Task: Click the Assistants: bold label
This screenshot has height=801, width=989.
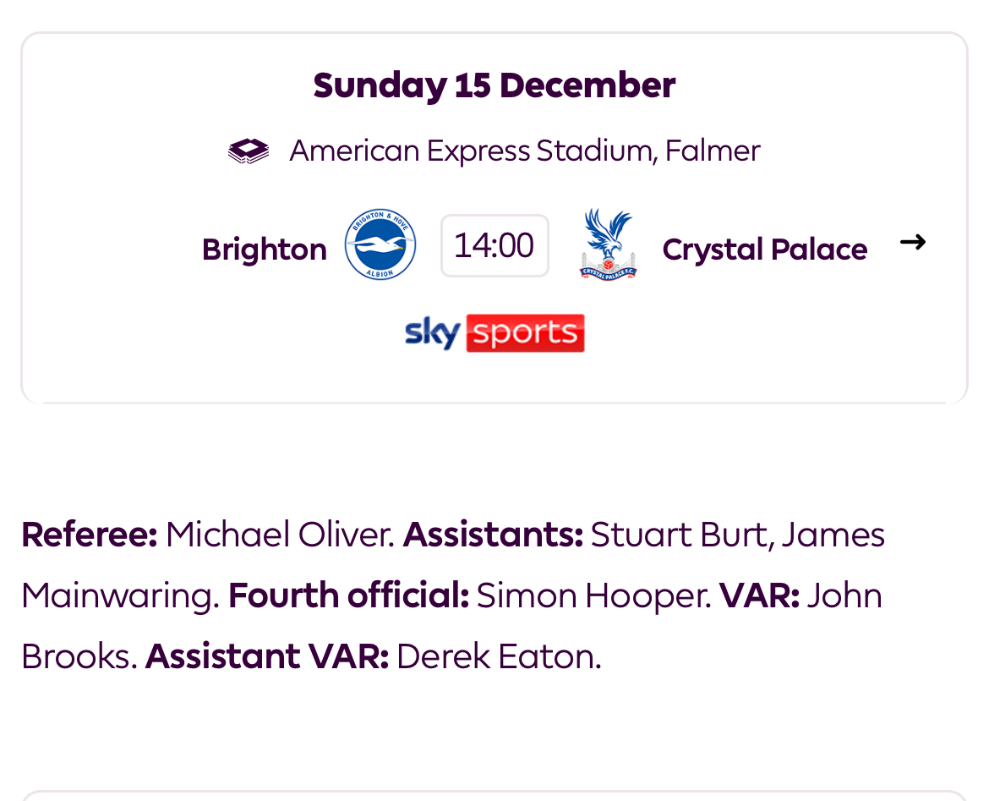Action: click(x=494, y=535)
